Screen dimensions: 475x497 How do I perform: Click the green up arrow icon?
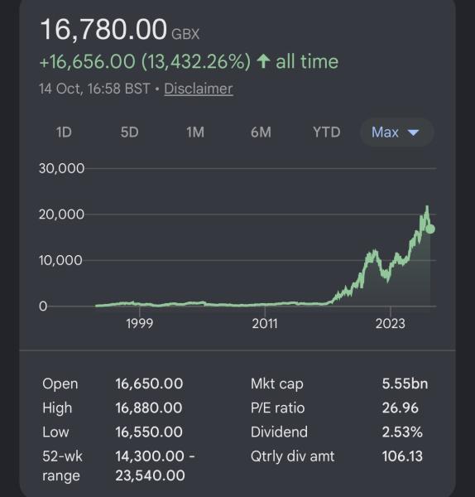[x=263, y=61]
